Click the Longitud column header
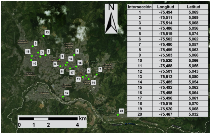The image size is (211, 133). (166, 7)
